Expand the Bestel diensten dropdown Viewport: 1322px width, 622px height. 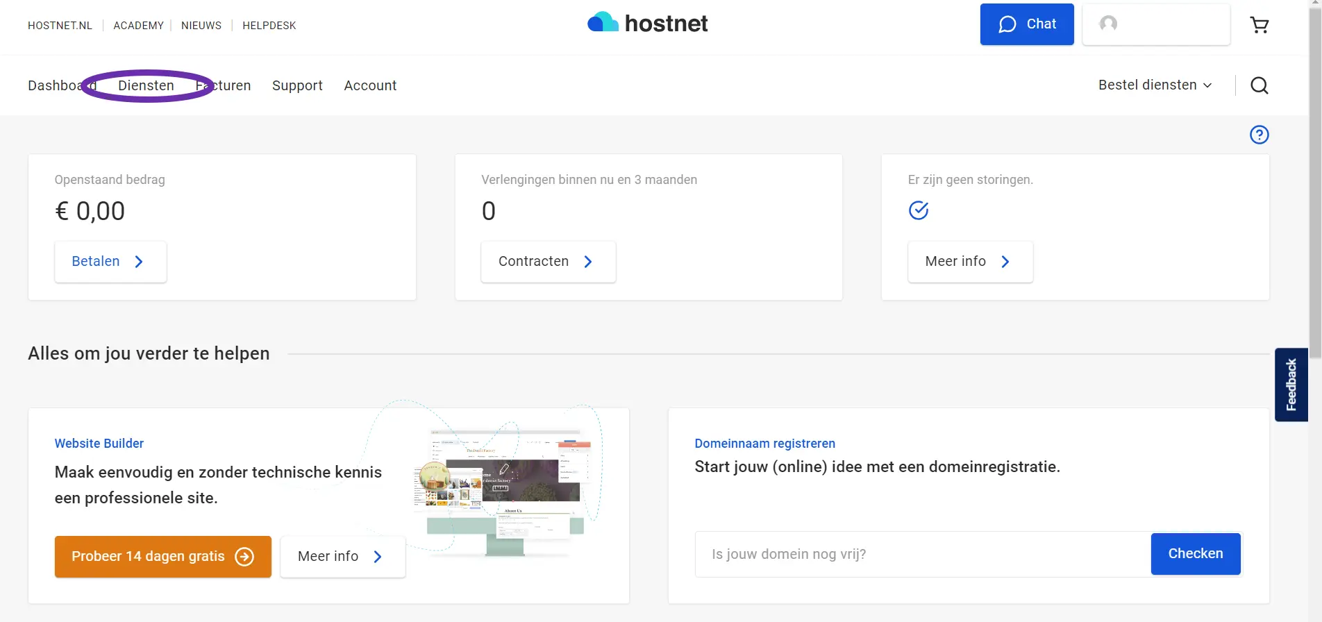tap(1155, 85)
